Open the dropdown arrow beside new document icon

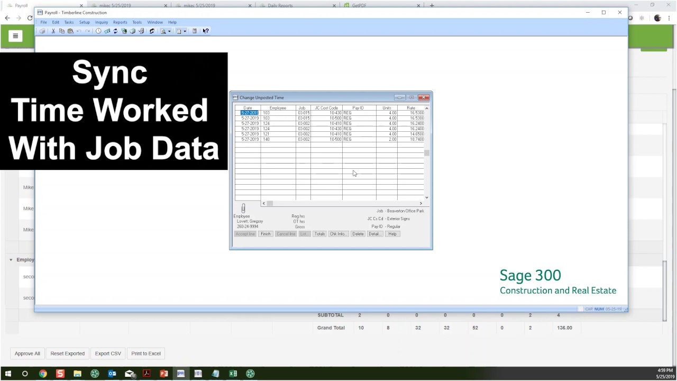click(185, 31)
